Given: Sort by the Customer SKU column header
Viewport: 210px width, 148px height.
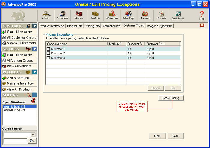Looking at the screenshot, I should pyautogui.click(x=163, y=44).
